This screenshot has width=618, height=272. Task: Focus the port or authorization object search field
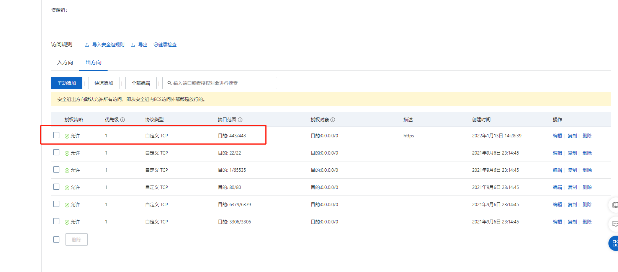(220, 83)
